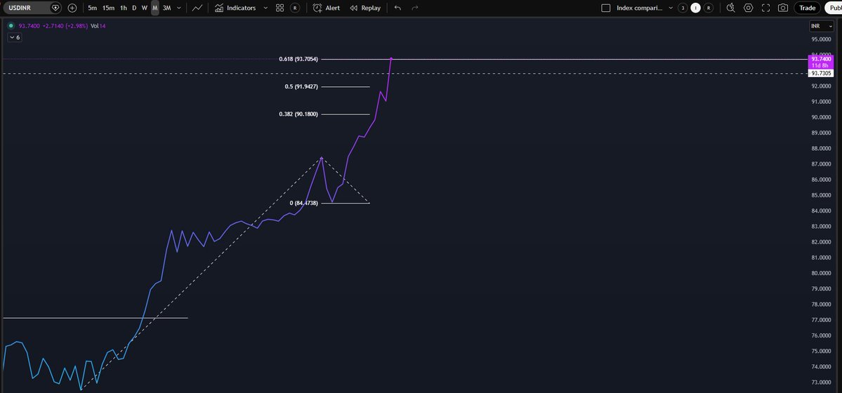Open the indicator templates grid icon
842x393 pixels.
click(x=279, y=8)
